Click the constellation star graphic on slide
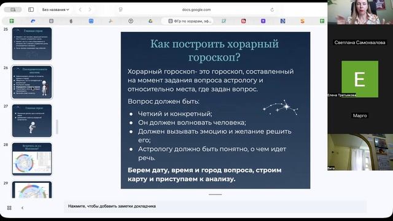Viewport: 393px width, 221px height. (281, 107)
